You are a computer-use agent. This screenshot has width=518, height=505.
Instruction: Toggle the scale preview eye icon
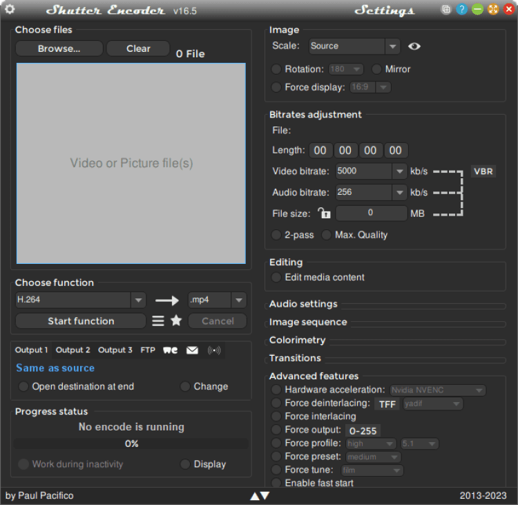pyautogui.click(x=414, y=46)
